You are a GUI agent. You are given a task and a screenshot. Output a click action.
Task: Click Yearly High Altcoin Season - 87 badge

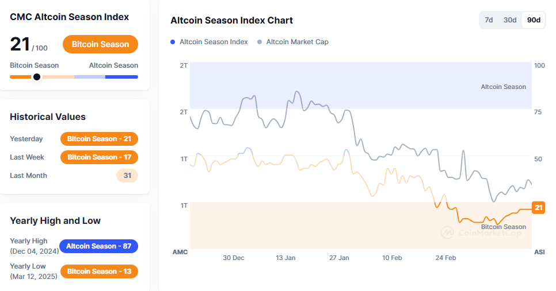point(98,246)
